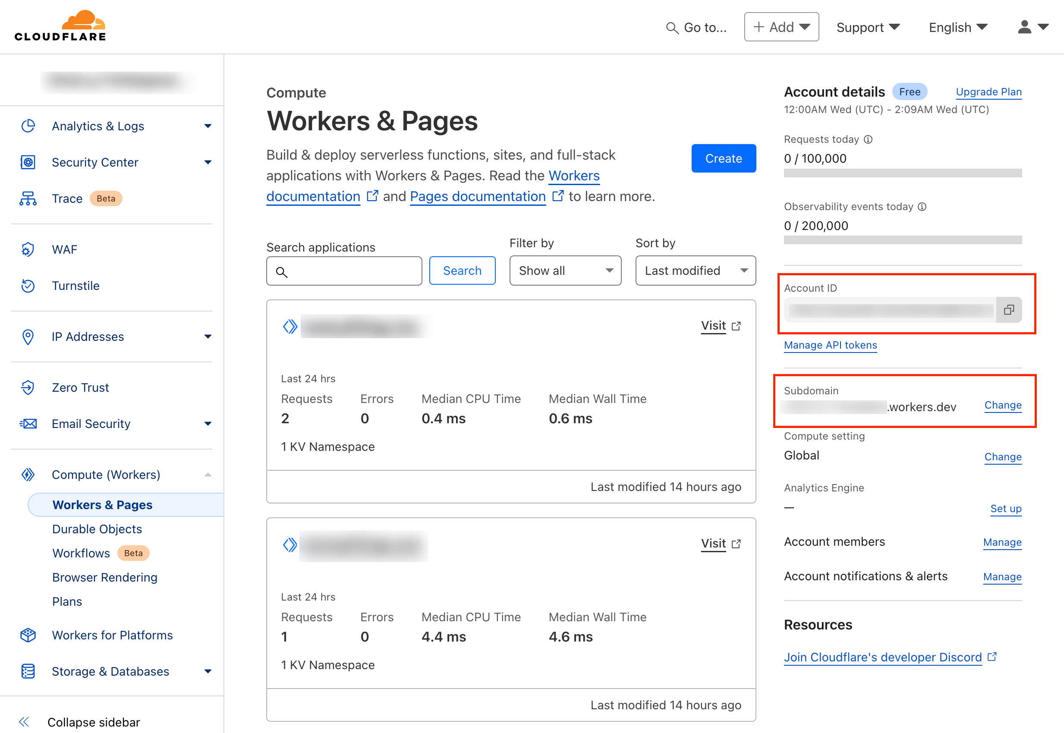The width and height of the screenshot is (1064, 733).
Task: Click the Security Center icon
Action: pyautogui.click(x=28, y=162)
